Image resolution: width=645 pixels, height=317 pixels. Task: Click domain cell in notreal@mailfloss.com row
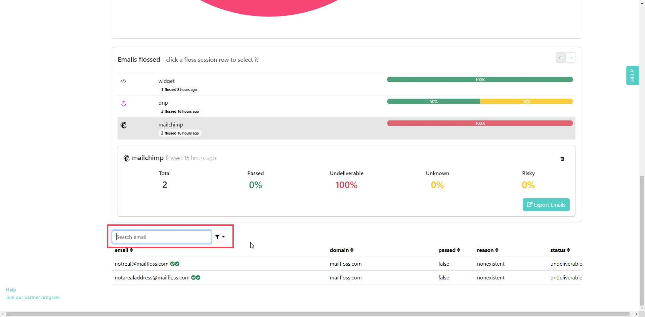tap(346, 264)
